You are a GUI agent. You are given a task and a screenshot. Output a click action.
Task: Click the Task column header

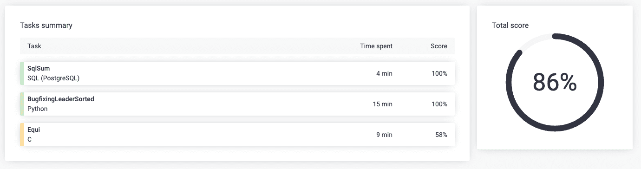[34, 46]
